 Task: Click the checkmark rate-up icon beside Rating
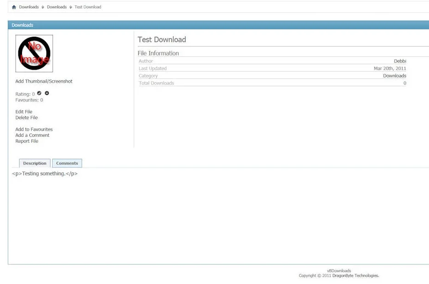[39, 93]
